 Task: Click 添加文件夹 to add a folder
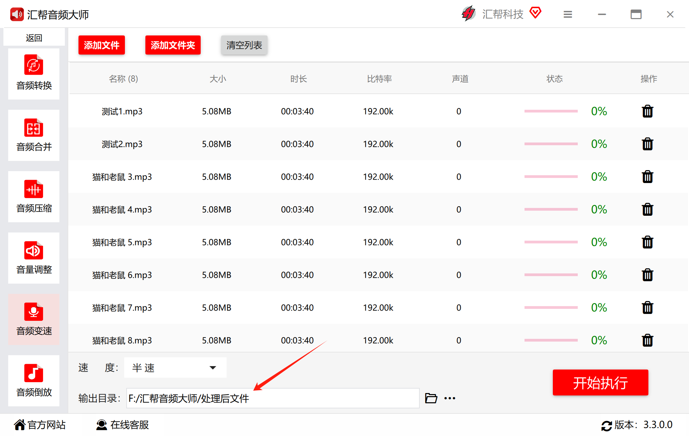pos(173,45)
